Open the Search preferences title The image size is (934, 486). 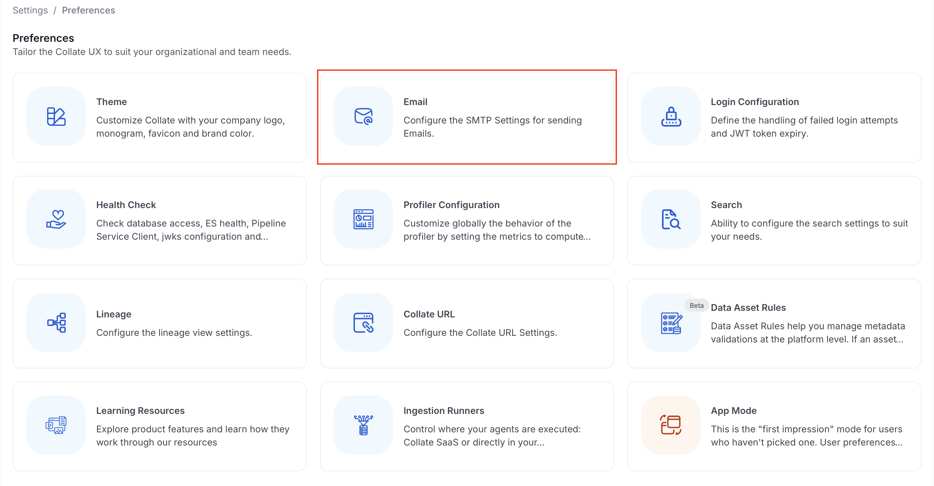coord(726,204)
